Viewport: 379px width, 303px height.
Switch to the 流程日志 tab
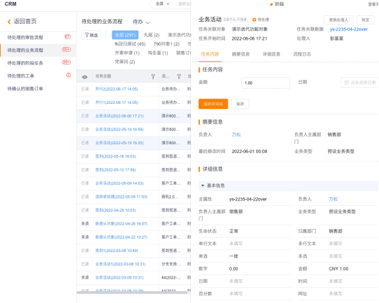point(302,54)
